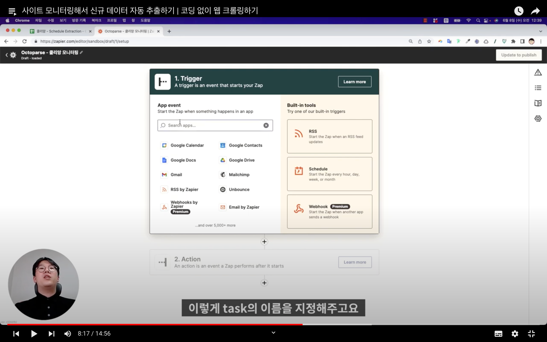Select Unbounce app
The image size is (547, 342).
pyautogui.click(x=235, y=189)
